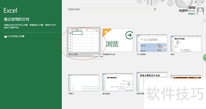Click the 帐单 caption text
Screen dimensions: 206x109
[173, 54]
